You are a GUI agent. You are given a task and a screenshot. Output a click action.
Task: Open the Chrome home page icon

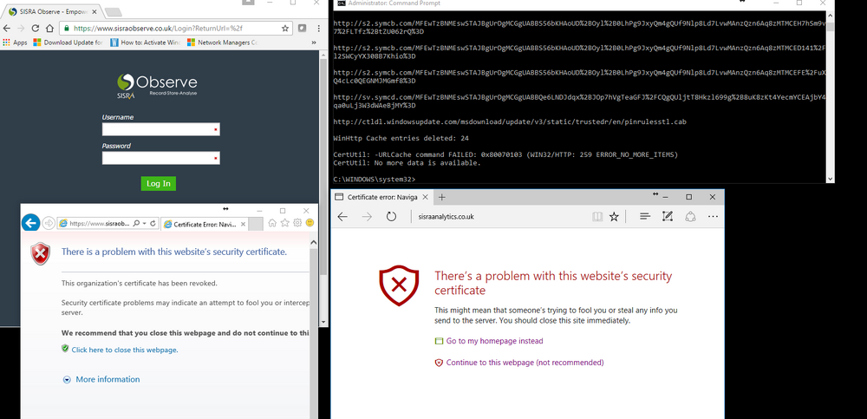49,29
